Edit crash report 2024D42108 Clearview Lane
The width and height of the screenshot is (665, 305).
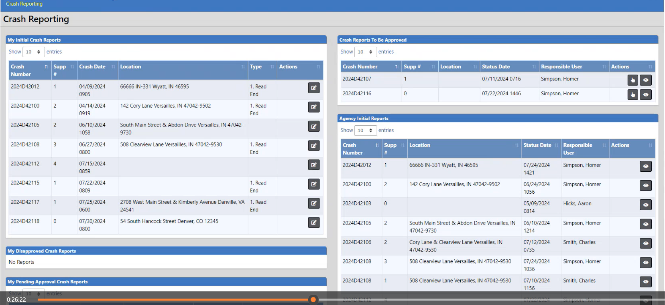pyautogui.click(x=313, y=146)
